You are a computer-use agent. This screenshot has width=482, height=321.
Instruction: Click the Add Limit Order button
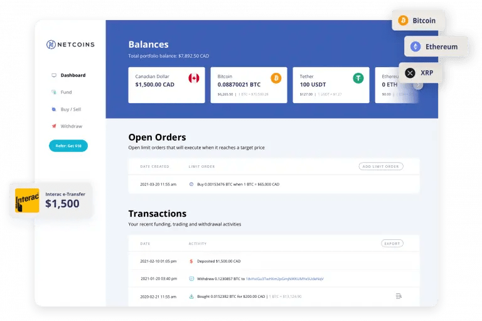381,166
